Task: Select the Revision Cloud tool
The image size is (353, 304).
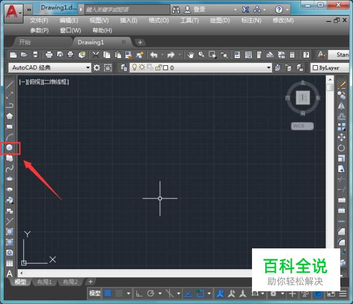Action: [9, 158]
